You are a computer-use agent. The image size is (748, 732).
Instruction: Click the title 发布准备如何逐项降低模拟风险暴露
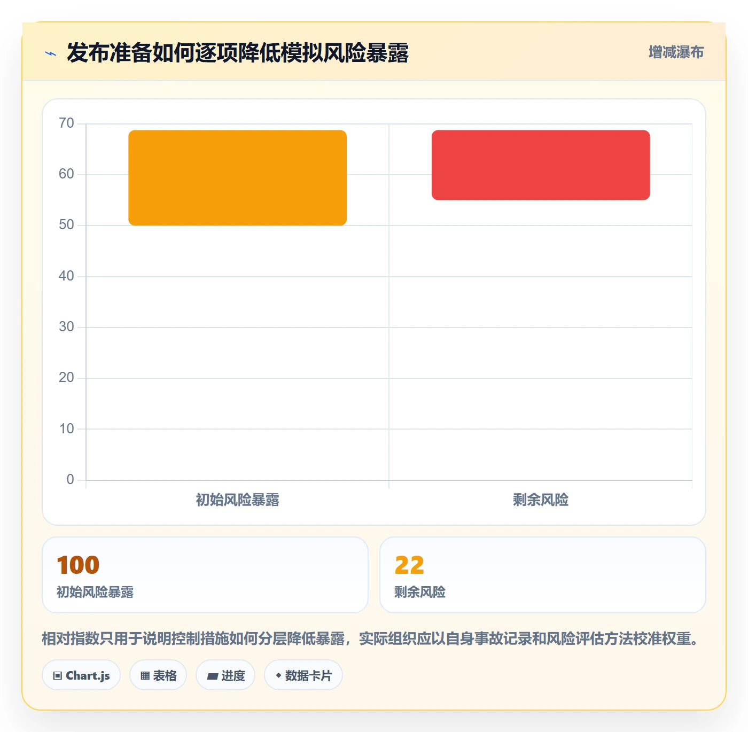pos(238,53)
